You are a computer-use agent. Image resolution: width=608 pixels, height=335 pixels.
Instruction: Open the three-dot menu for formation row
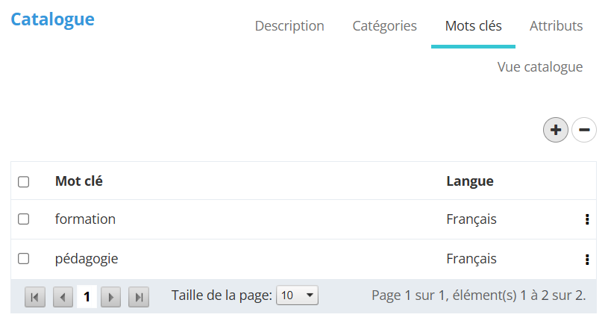pos(587,219)
